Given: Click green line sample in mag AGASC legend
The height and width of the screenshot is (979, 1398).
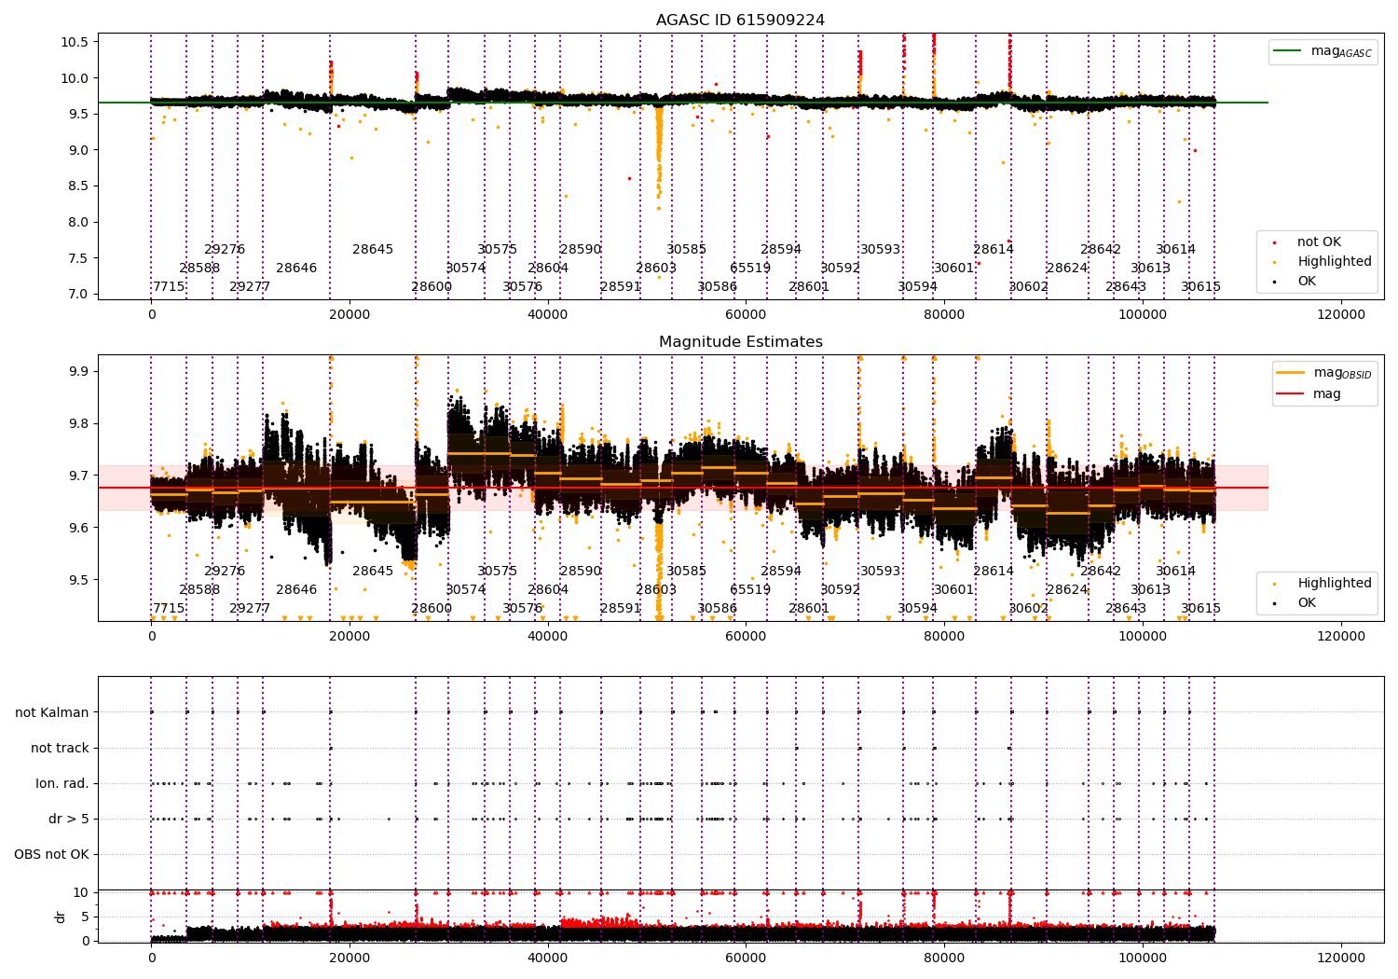Looking at the screenshot, I should tap(1288, 51).
